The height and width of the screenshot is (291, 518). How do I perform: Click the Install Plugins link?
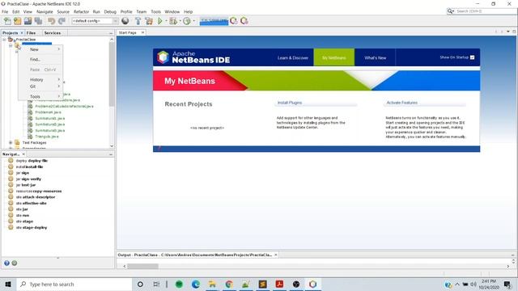click(x=290, y=103)
